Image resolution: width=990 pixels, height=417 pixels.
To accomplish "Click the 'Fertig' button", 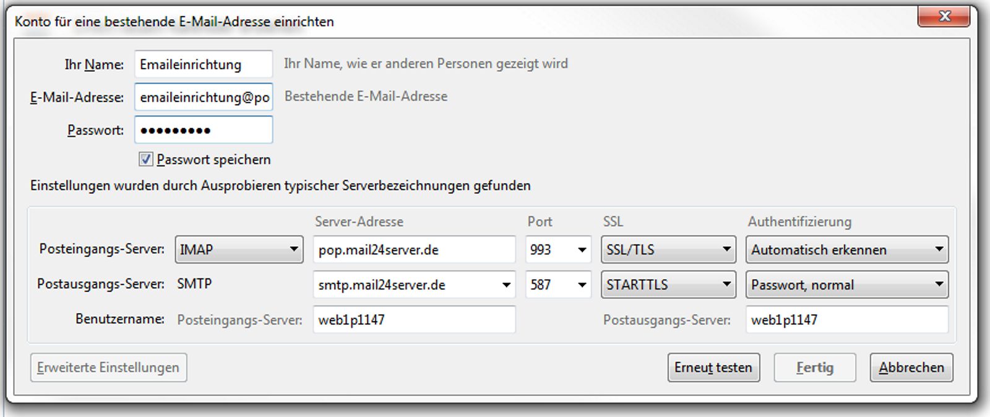I will (x=814, y=367).
